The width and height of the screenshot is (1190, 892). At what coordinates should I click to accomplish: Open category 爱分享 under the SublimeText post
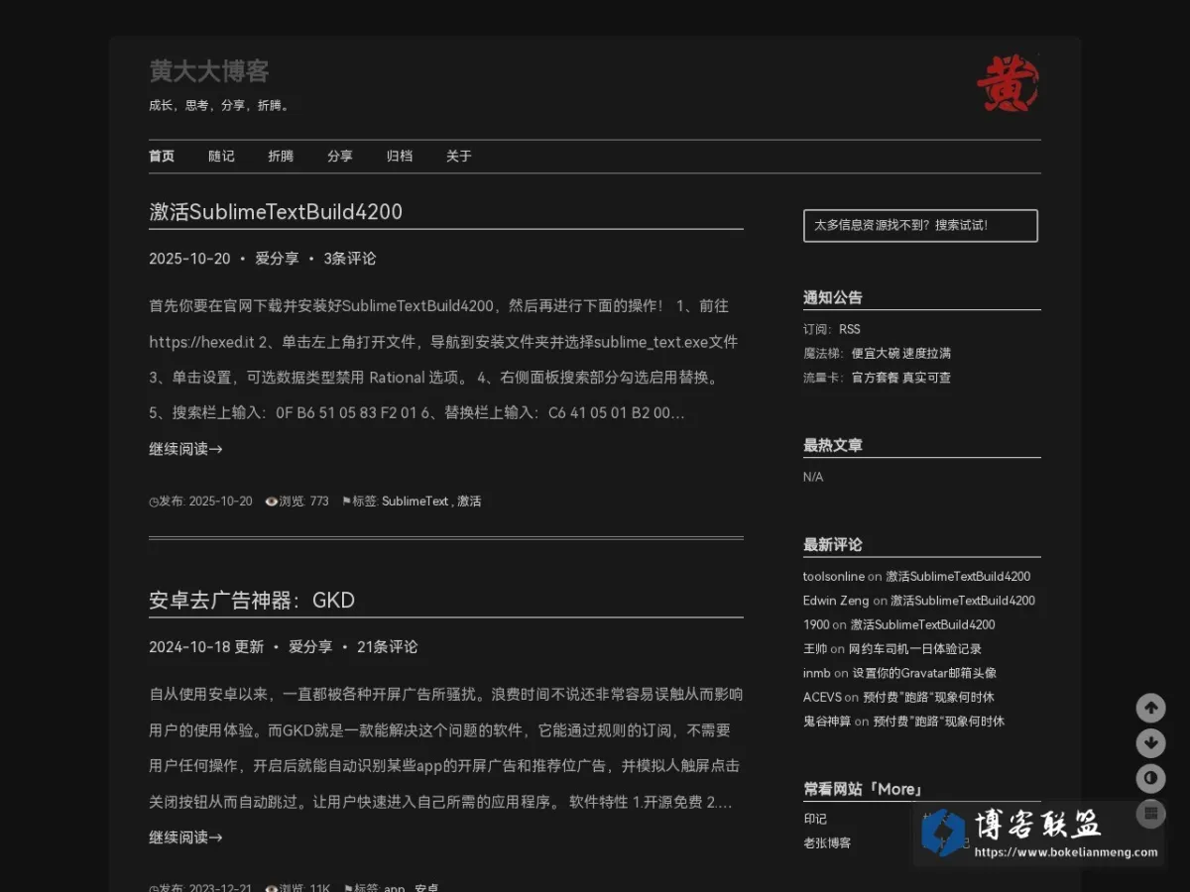[x=277, y=259]
